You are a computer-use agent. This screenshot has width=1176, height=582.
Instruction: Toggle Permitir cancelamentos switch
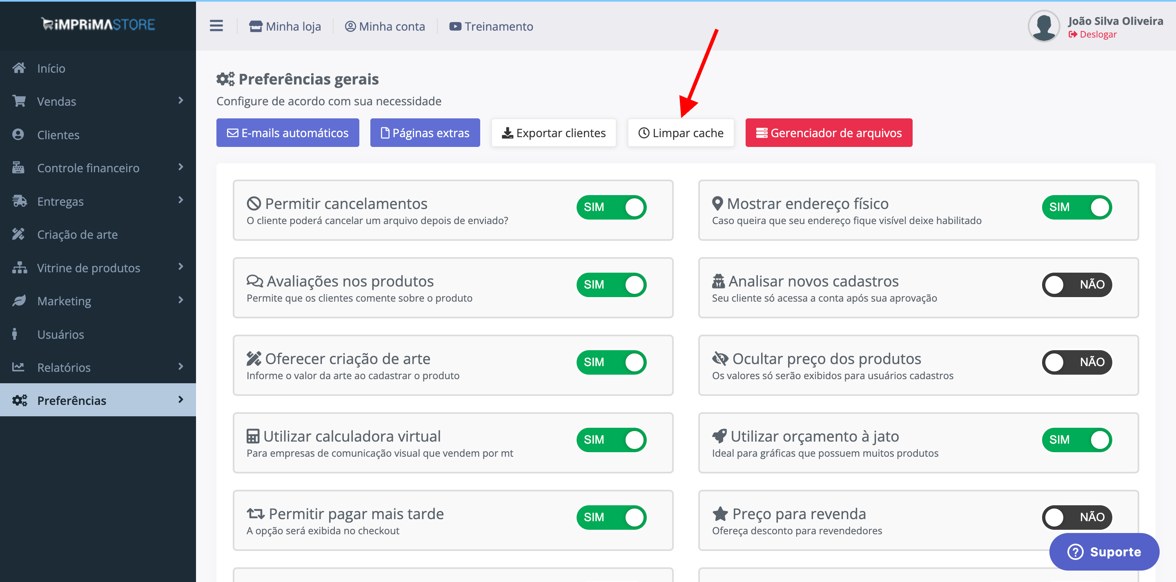point(611,207)
